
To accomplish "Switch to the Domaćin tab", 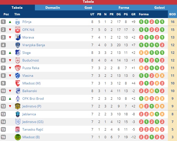I will tap(52, 8).
